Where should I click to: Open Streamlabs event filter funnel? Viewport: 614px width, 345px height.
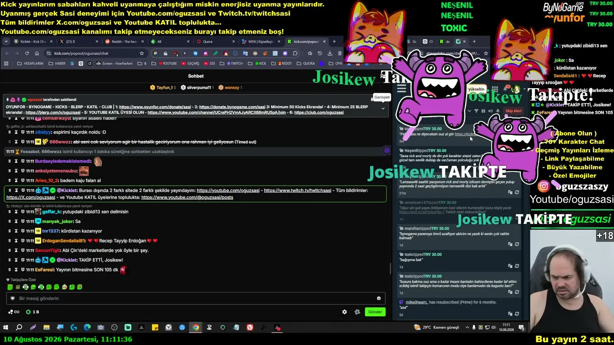coord(476,111)
